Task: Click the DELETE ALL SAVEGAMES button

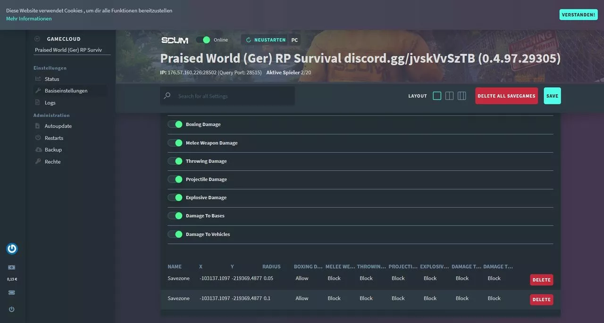Action: tap(506, 96)
